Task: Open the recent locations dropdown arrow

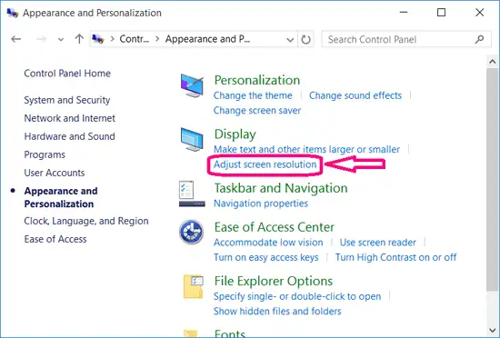Action: (61, 40)
